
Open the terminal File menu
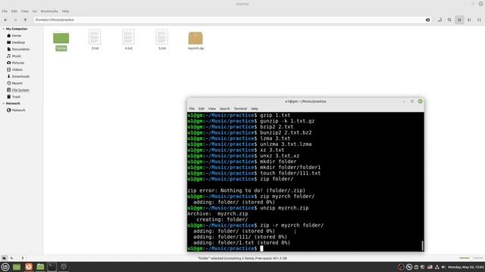192,109
